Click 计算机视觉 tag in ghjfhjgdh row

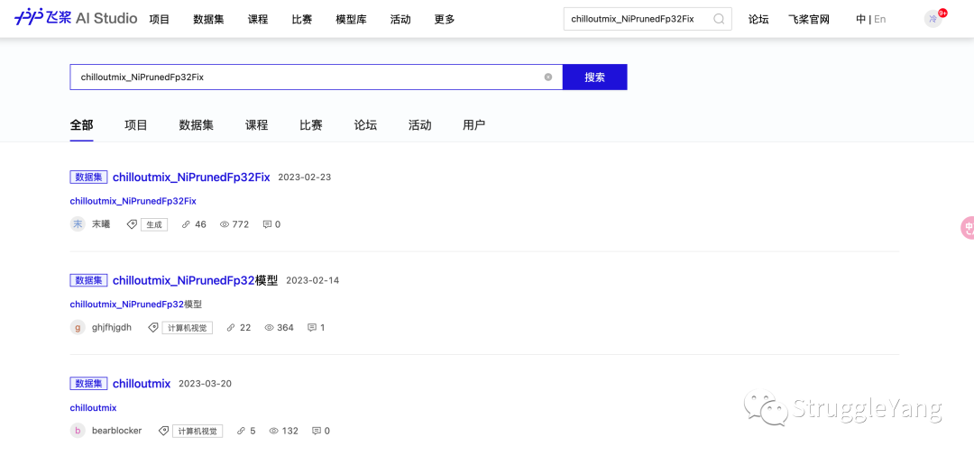point(188,328)
